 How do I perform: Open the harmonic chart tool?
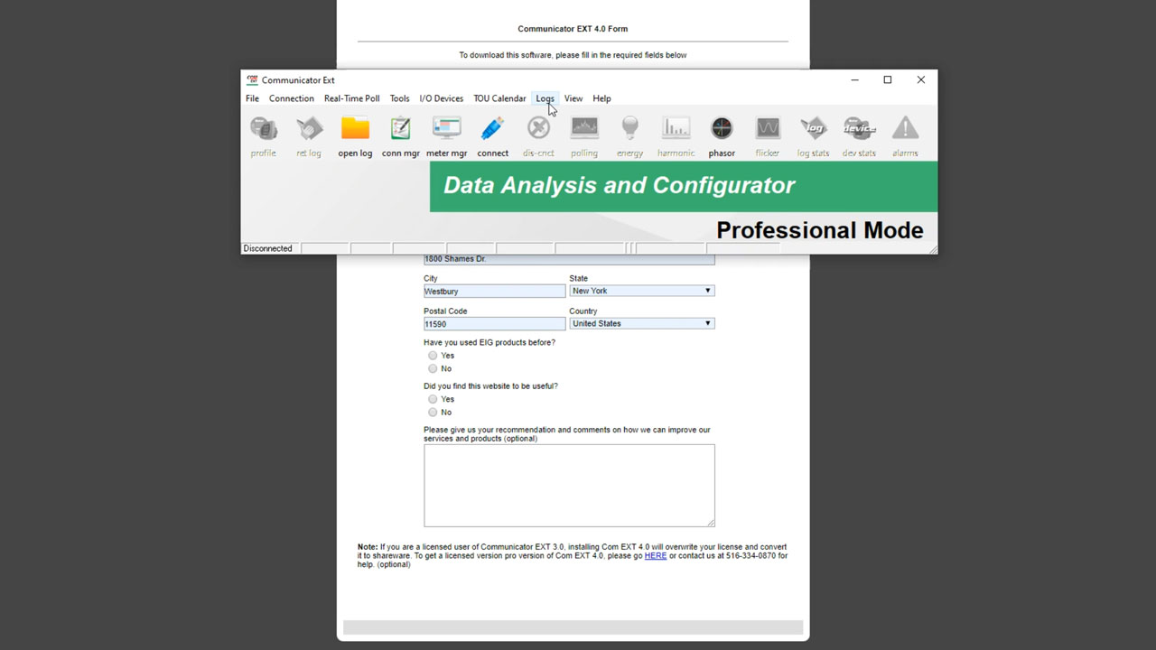(676, 135)
